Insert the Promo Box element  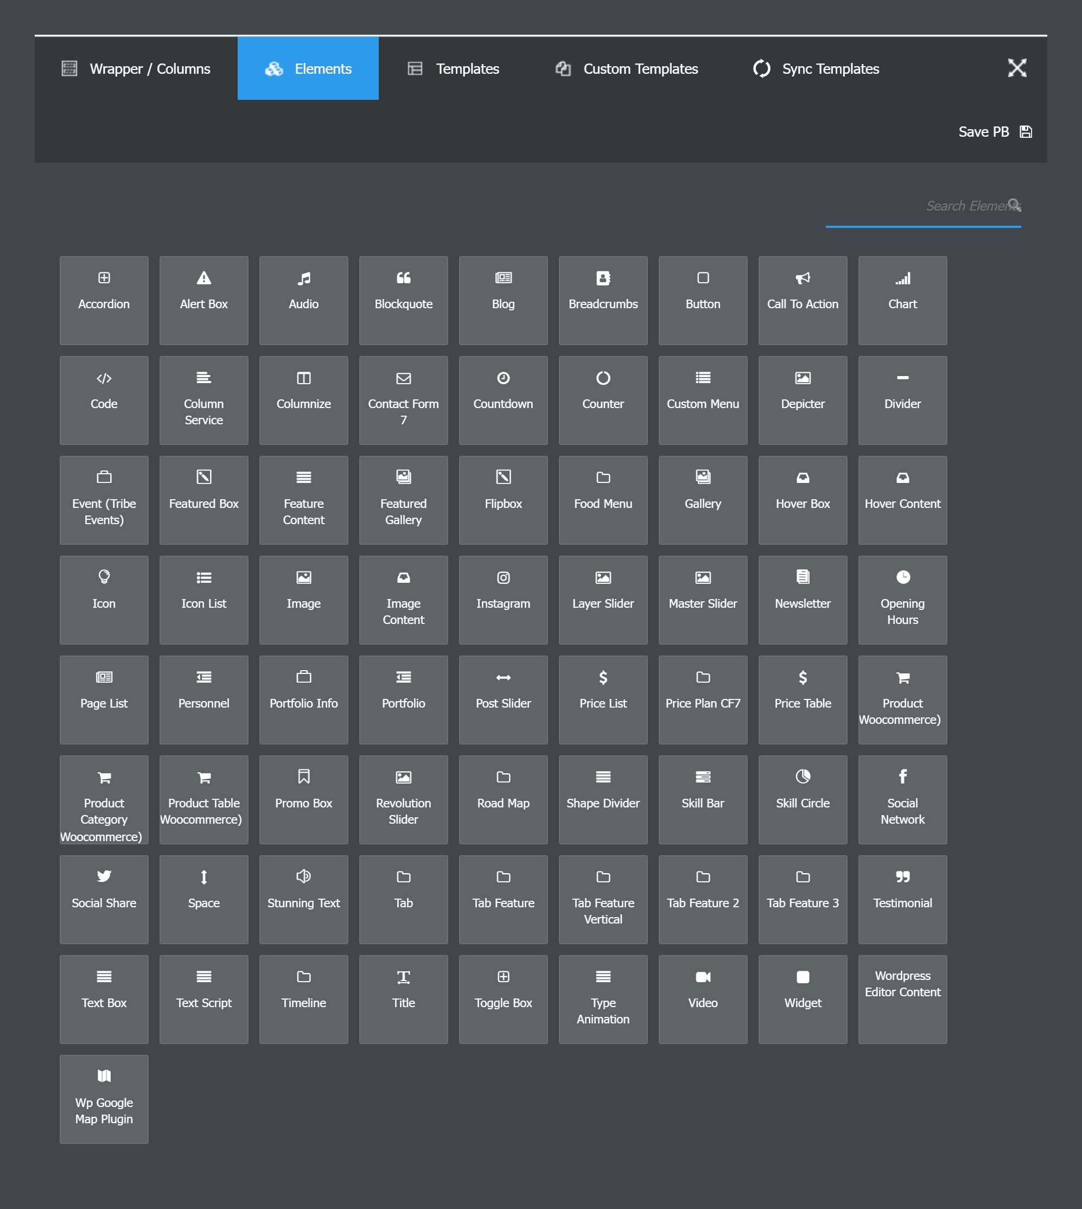304,799
